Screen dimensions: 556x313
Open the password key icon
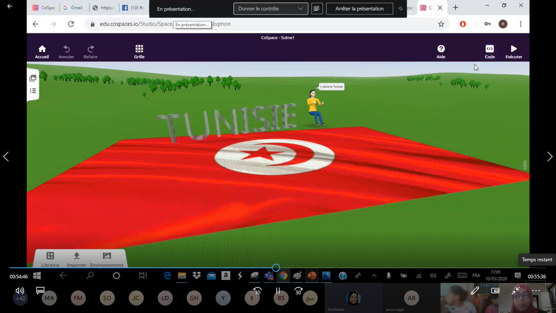(x=487, y=24)
